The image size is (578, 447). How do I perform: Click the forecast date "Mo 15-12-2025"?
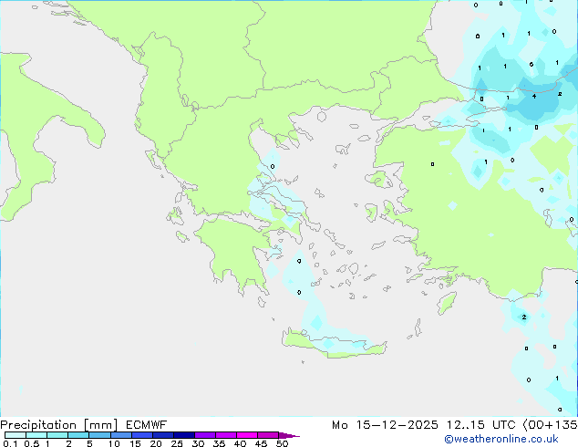click(383, 424)
